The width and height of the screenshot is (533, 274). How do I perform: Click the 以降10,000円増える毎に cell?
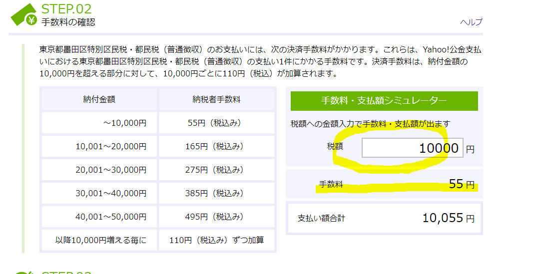(99, 240)
